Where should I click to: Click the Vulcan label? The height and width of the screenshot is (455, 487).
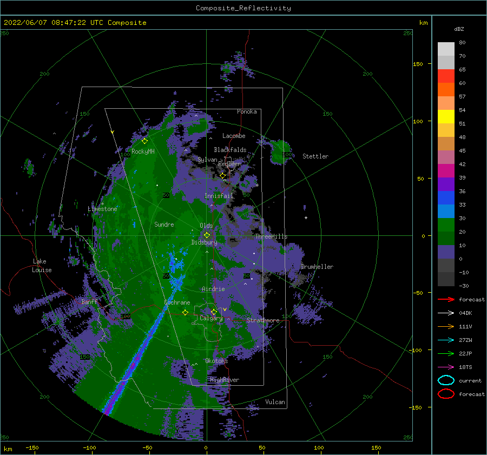tap(275, 402)
